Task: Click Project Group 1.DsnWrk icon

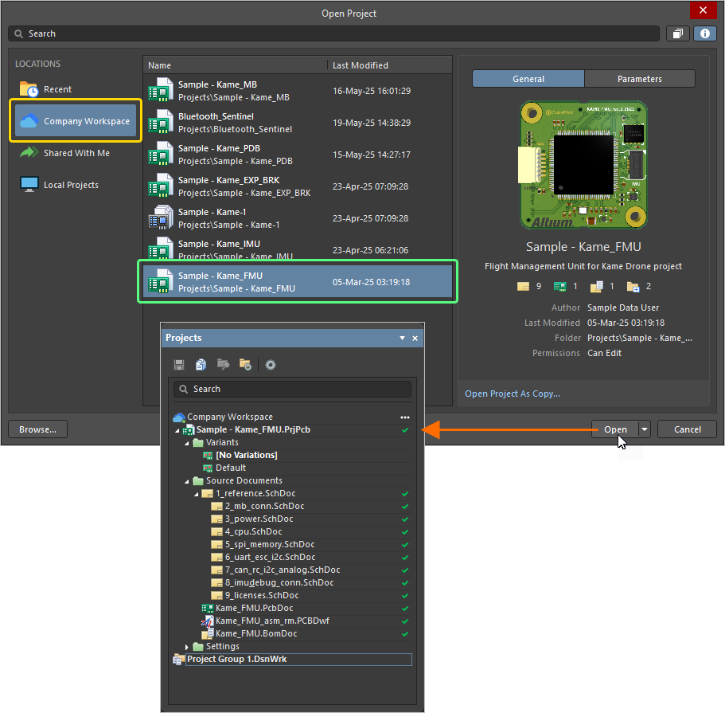Action: (x=178, y=660)
